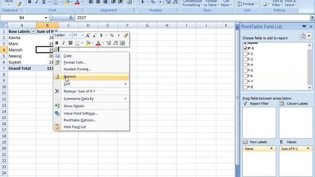Click the Borders icon in mini toolbar
Viewport: 315px width, 177px height.
point(77,43)
